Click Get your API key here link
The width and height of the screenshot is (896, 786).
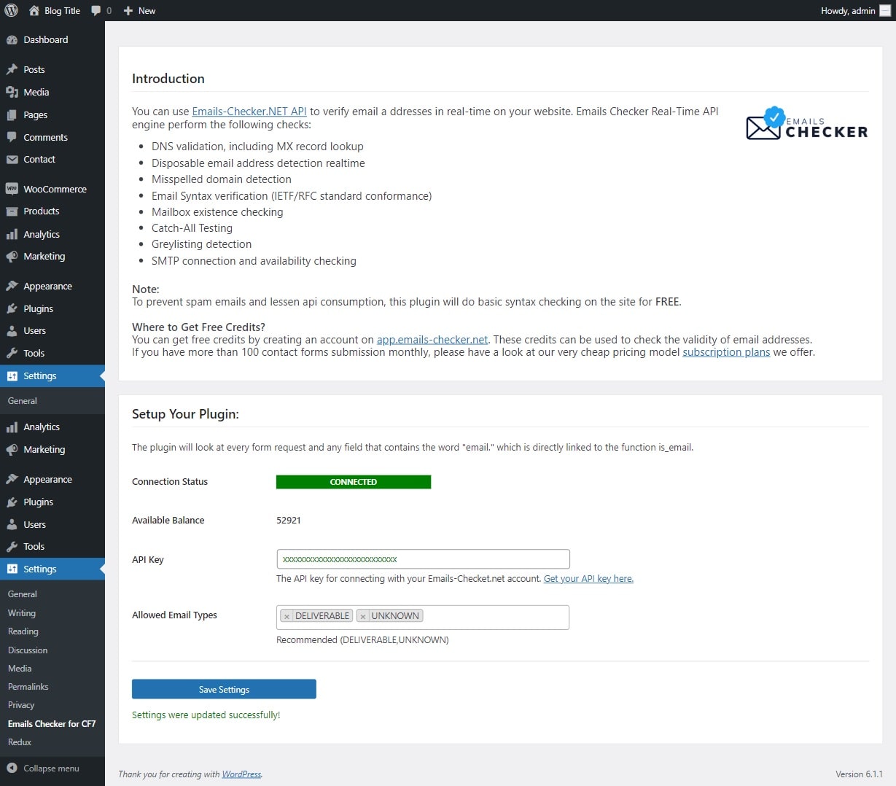(x=588, y=579)
